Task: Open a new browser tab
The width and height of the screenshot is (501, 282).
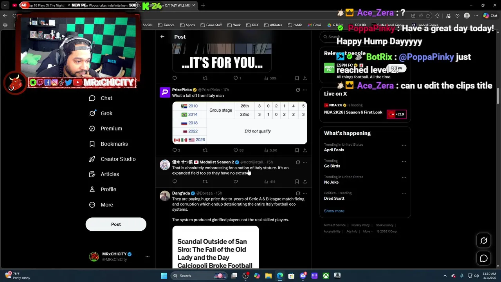Action: (203, 5)
